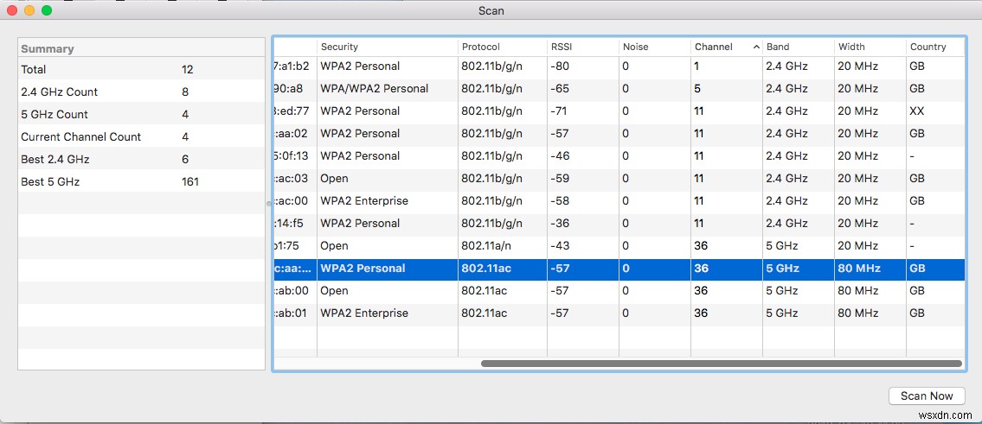Click the split pane divider handle
The width and height of the screenshot is (982, 424).
coord(269,203)
